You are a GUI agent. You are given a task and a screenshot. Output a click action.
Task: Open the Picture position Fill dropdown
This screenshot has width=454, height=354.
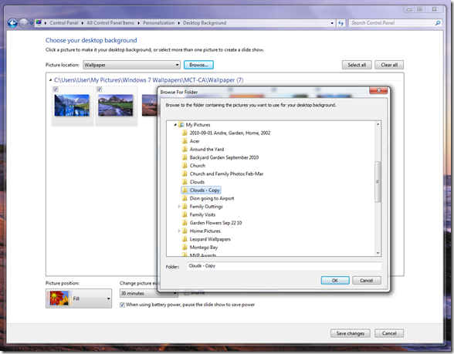coord(79,298)
